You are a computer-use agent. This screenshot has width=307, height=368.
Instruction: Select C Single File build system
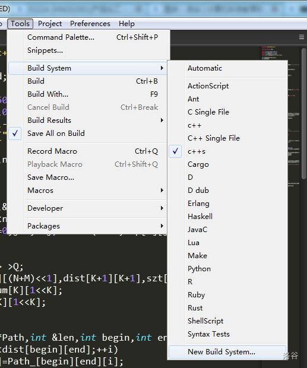[x=227, y=112]
